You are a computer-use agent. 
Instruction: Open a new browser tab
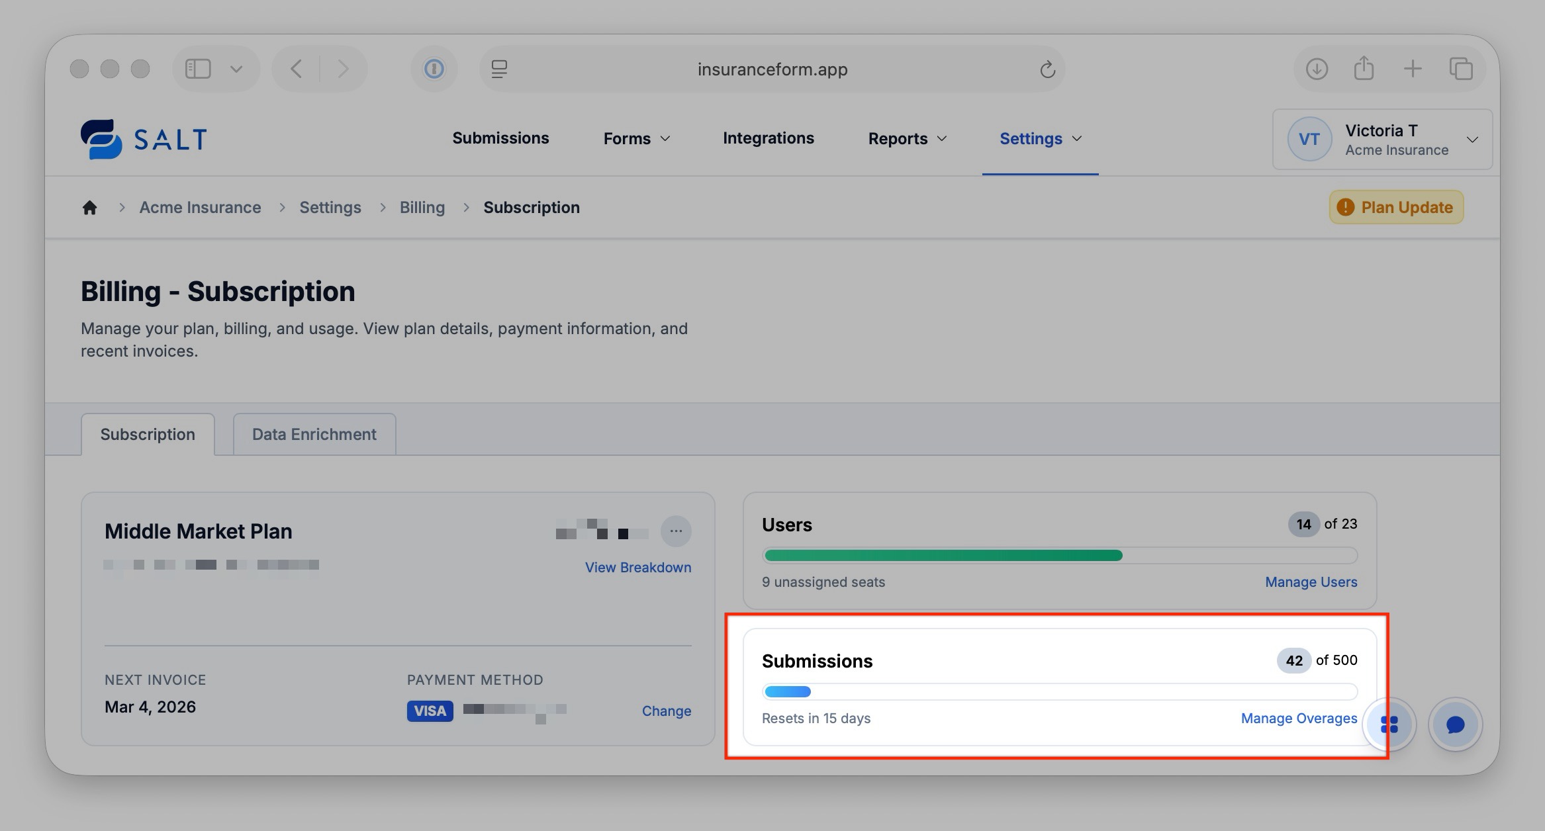tap(1412, 69)
